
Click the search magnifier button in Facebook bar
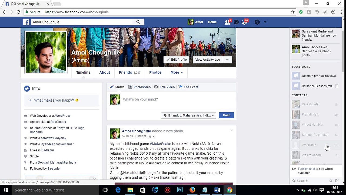pyautogui.click(x=138, y=22)
